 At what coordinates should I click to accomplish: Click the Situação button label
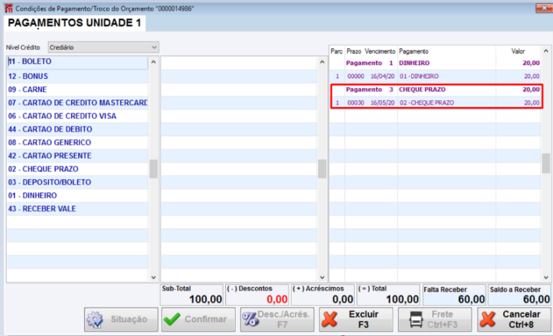[129, 319]
